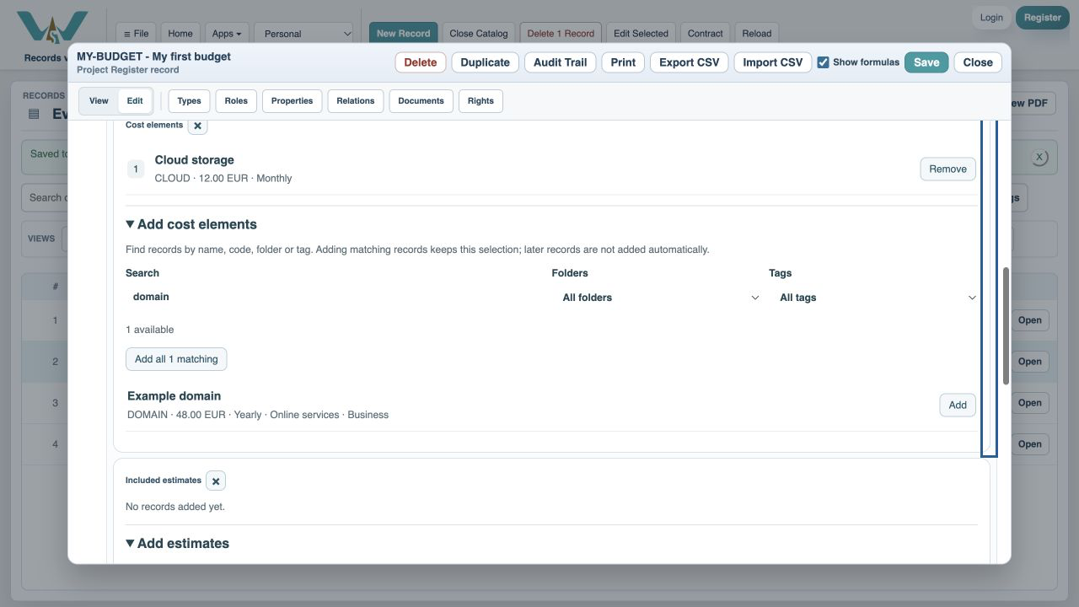Open the Documents tab

point(421,101)
